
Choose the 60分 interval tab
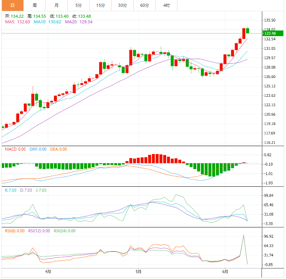point(144,5)
